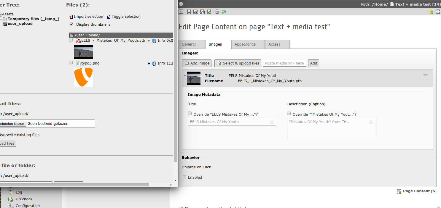441x208 pixels.
Task: Switch to the Appearance tab
Action: [248, 44]
